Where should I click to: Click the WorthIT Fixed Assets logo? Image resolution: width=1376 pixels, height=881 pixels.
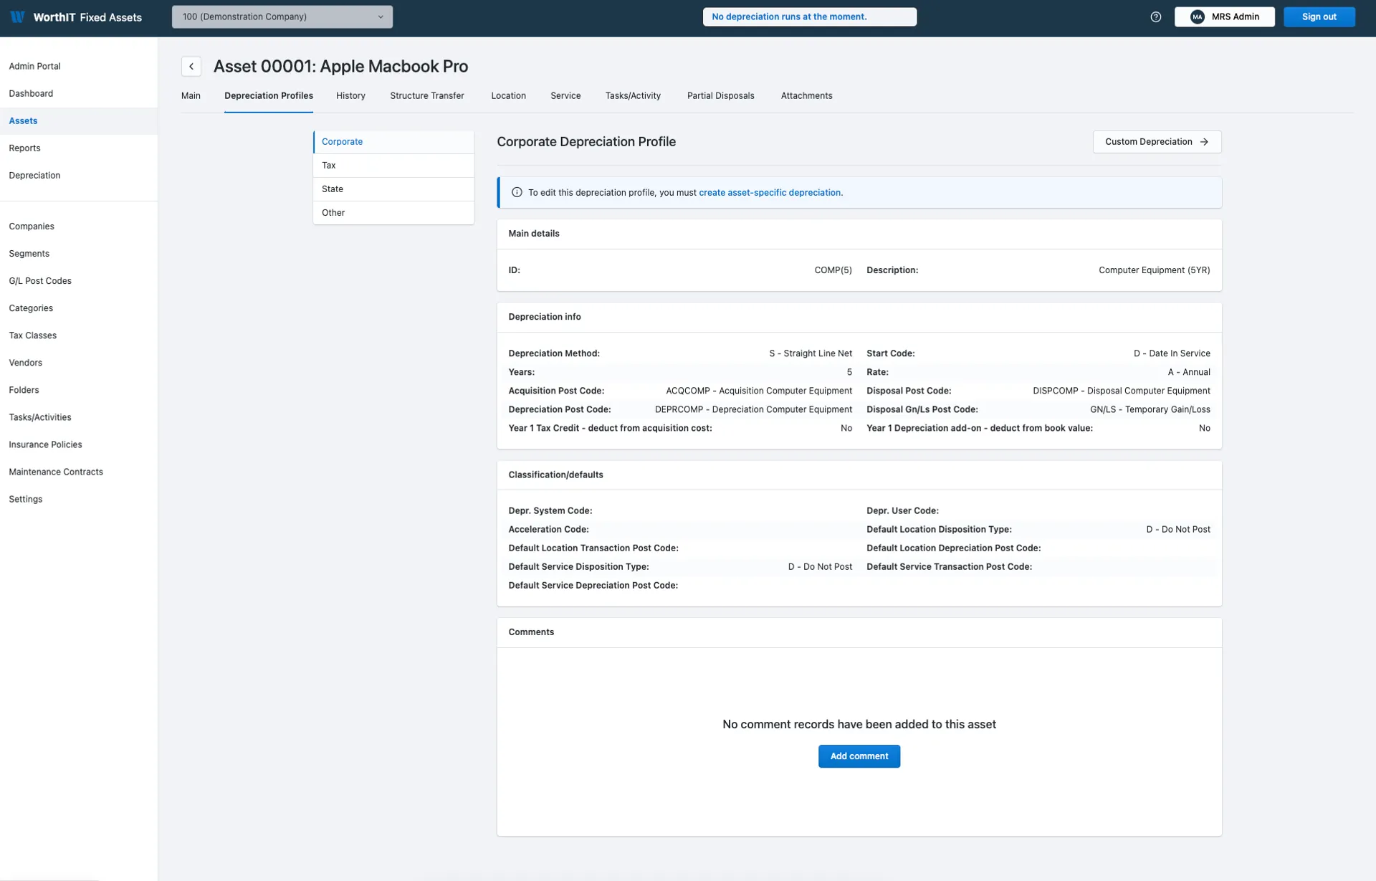coord(77,17)
